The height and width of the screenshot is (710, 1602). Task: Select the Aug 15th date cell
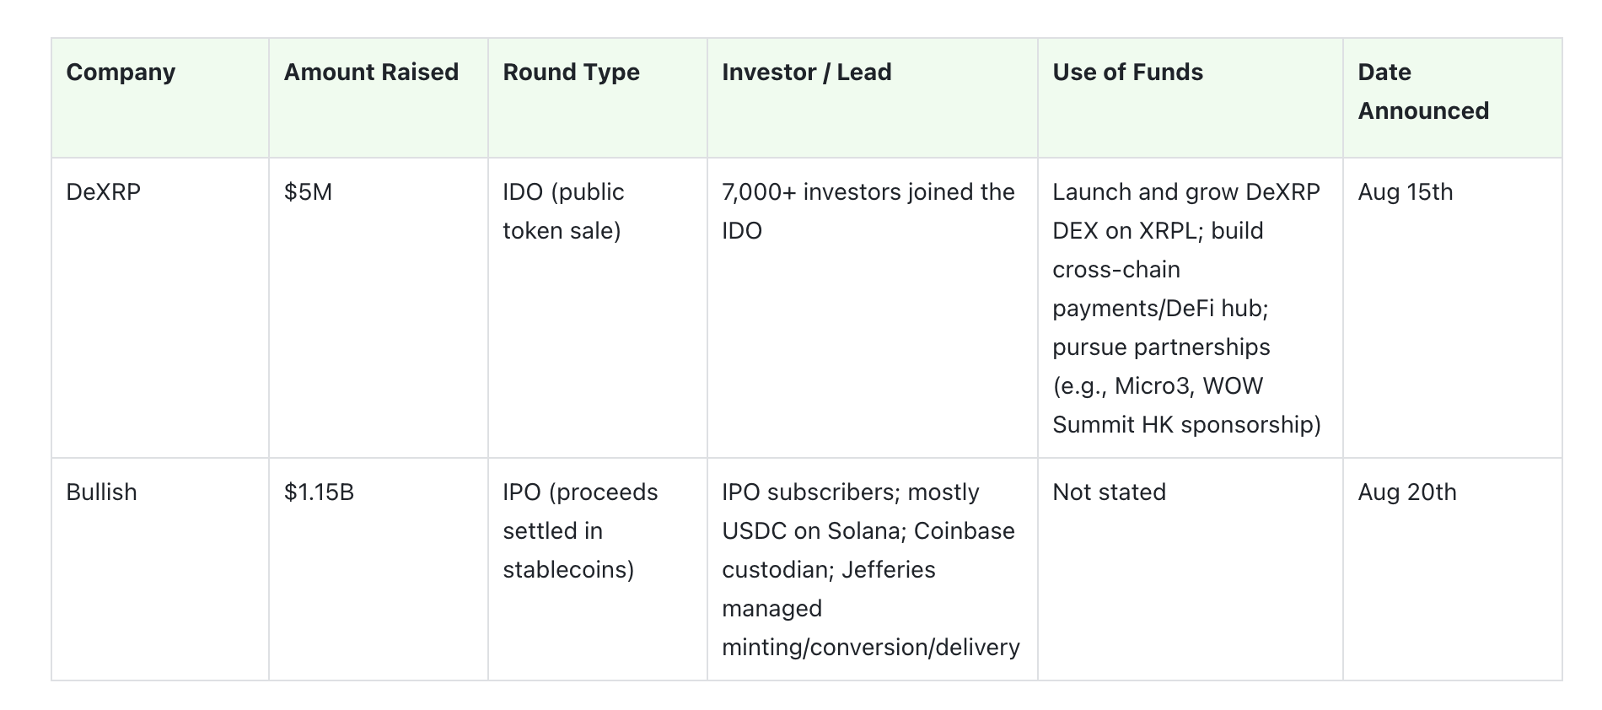[1405, 192]
